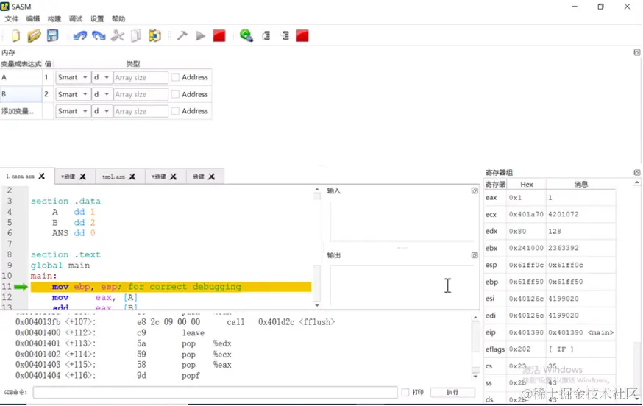
Task: Open Smart dropdown for variable B
Action: click(73, 94)
